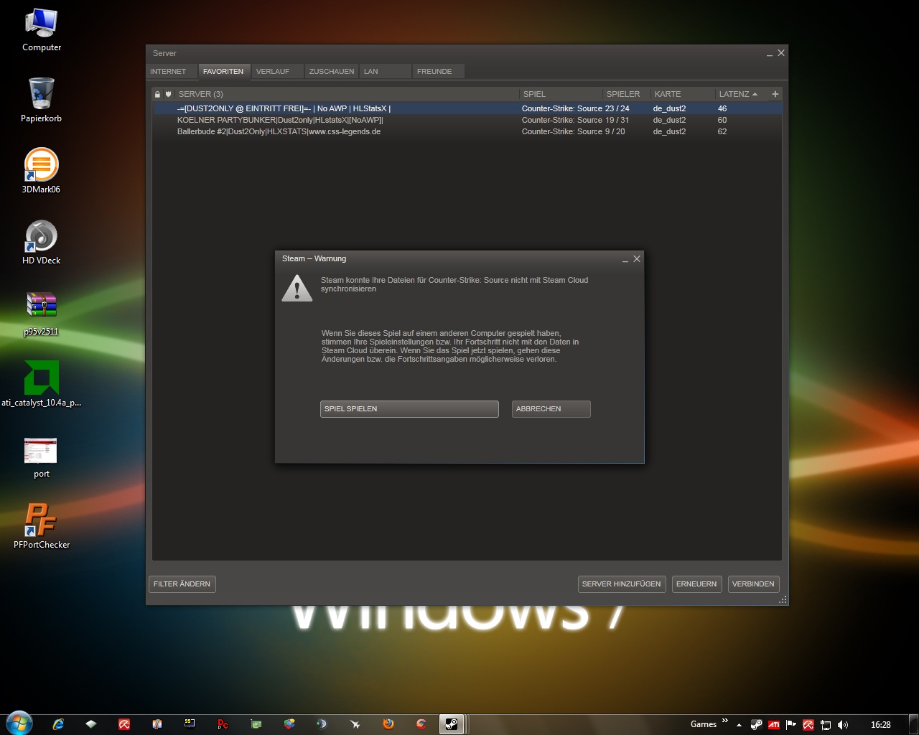The height and width of the screenshot is (735, 919).
Task: Open the network tray icon
Action: [x=826, y=725]
